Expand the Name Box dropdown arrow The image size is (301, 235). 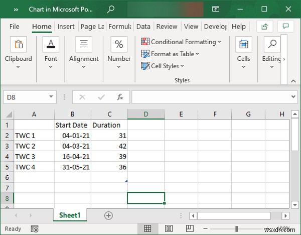pyautogui.click(x=51, y=96)
